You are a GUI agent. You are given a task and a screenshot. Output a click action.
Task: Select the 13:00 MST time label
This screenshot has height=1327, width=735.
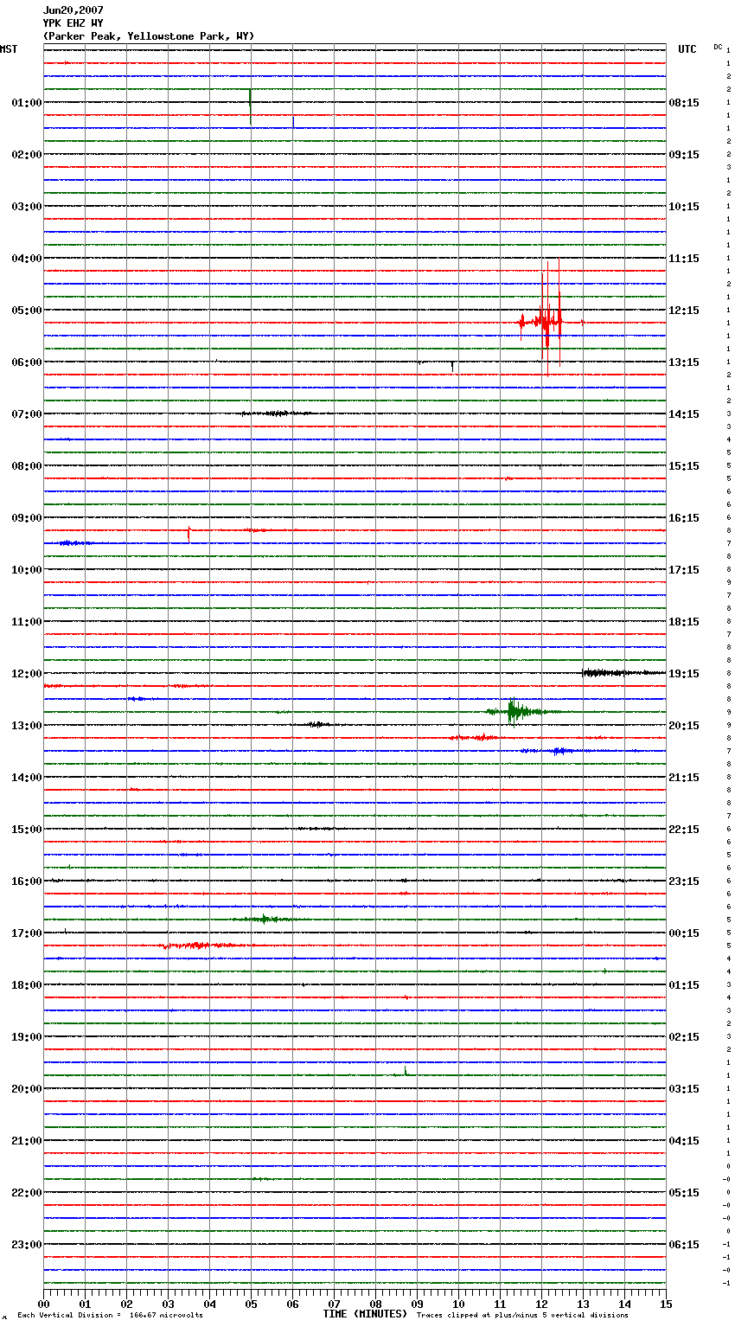[27, 726]
